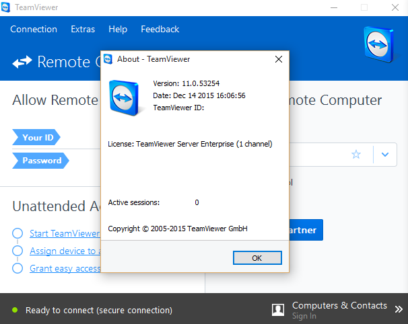Viewport: 408px width, 324px height.
Task: Select the circle beside Assign device
Action: coord(18,251)
